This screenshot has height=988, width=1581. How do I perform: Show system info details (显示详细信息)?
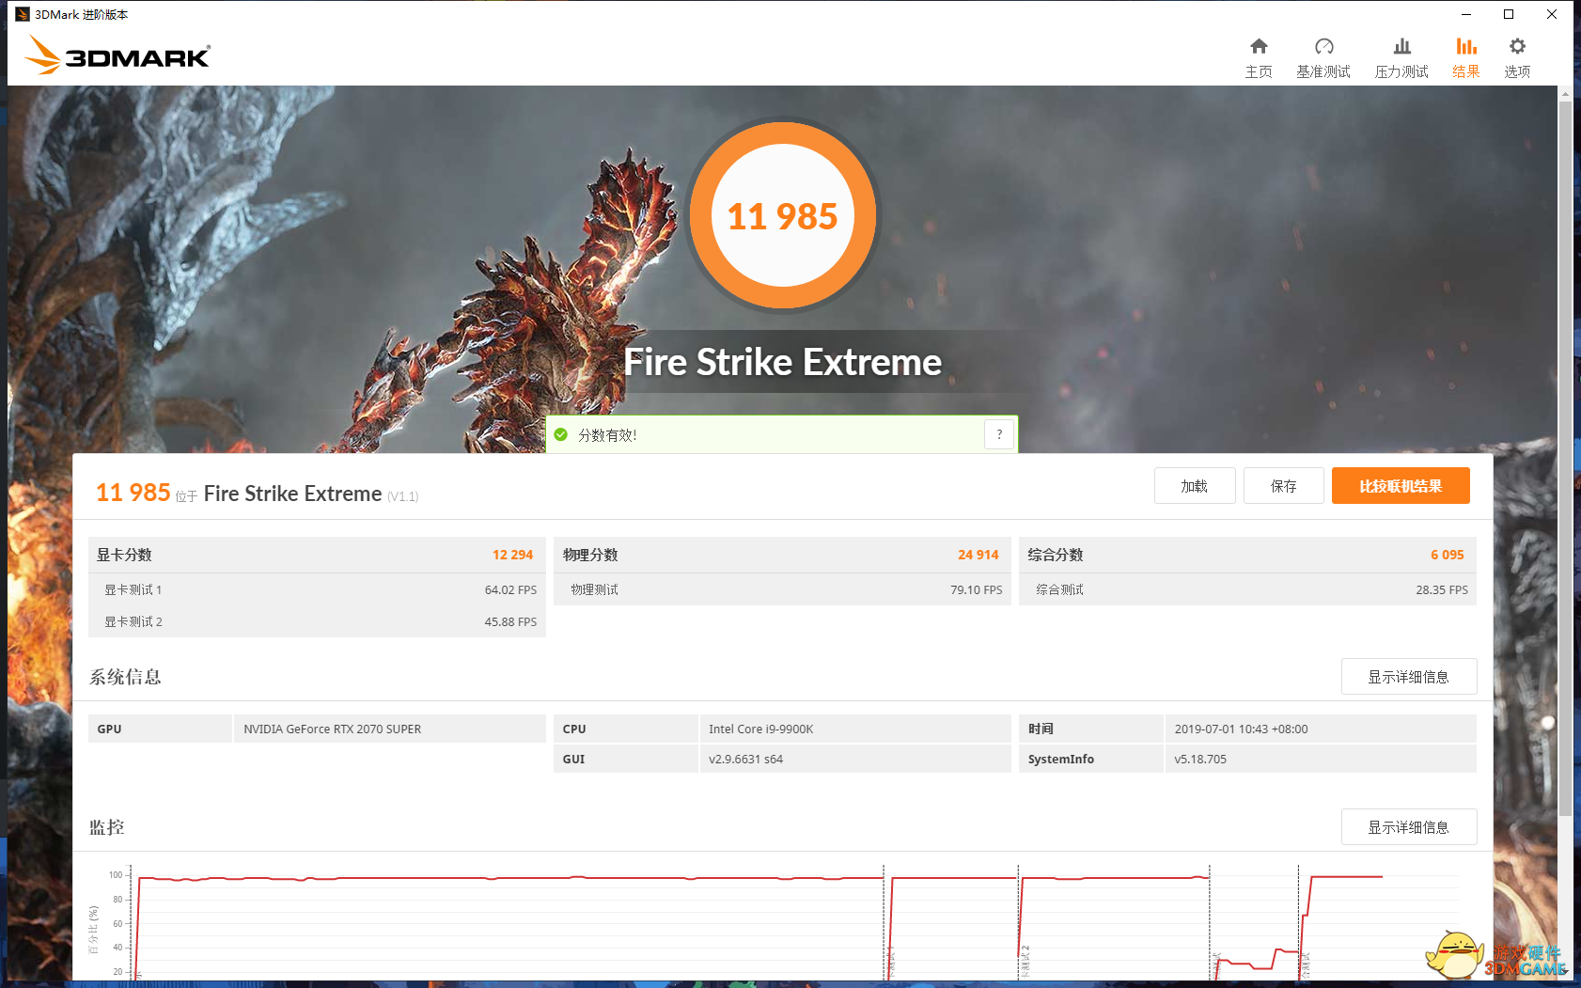(x=1409, y=677)
